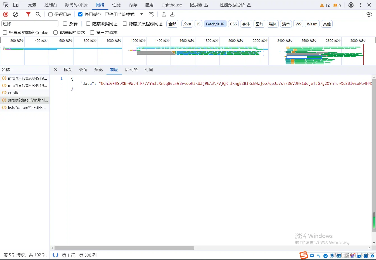The height and width of the screenshot is (260, 376).
Task: Click the 2400 毫秒 timeline overview marker
Action: point(285,41)
